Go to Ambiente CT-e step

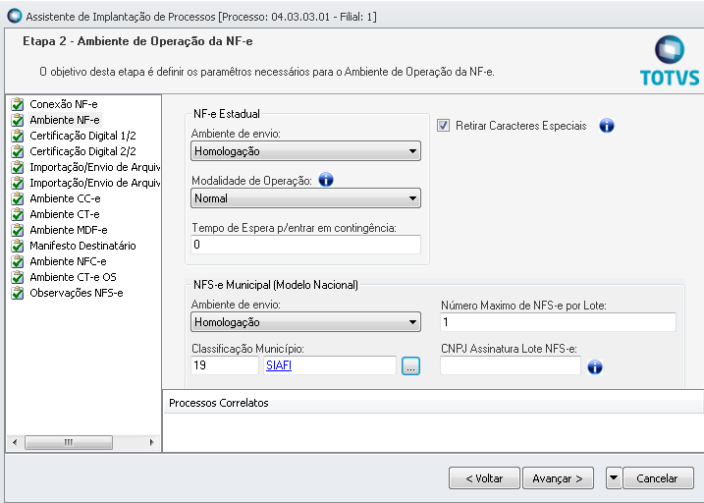point(65,214)
